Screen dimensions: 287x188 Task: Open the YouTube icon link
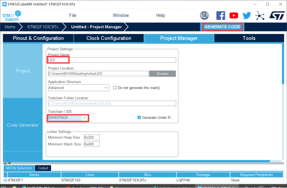click(x=234, y=16)
